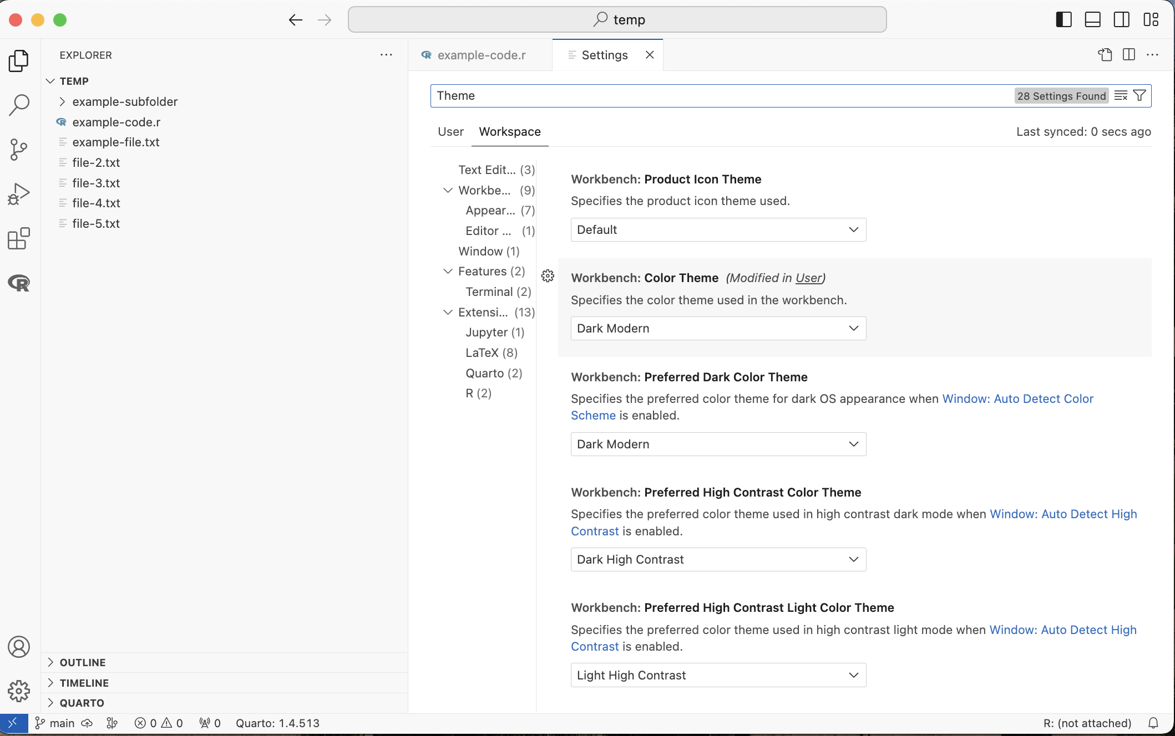Switch to the User settings tab

tap(450, 132)
